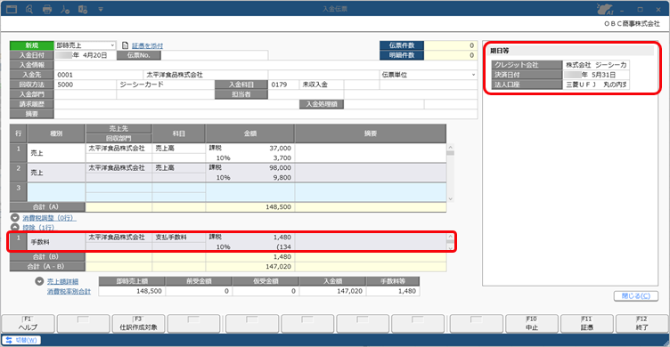
Task: Click the printer icon in title bar
Action: (47, 9)
